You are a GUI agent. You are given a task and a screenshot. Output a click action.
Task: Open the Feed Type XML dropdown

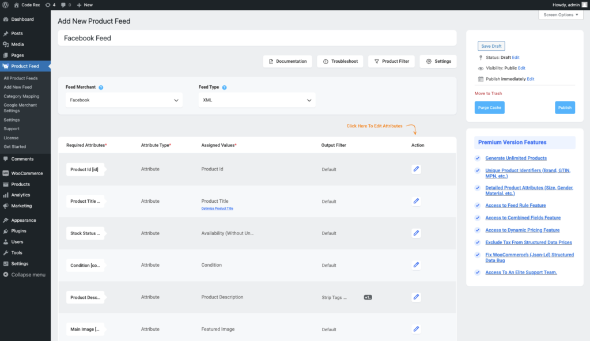257,100
